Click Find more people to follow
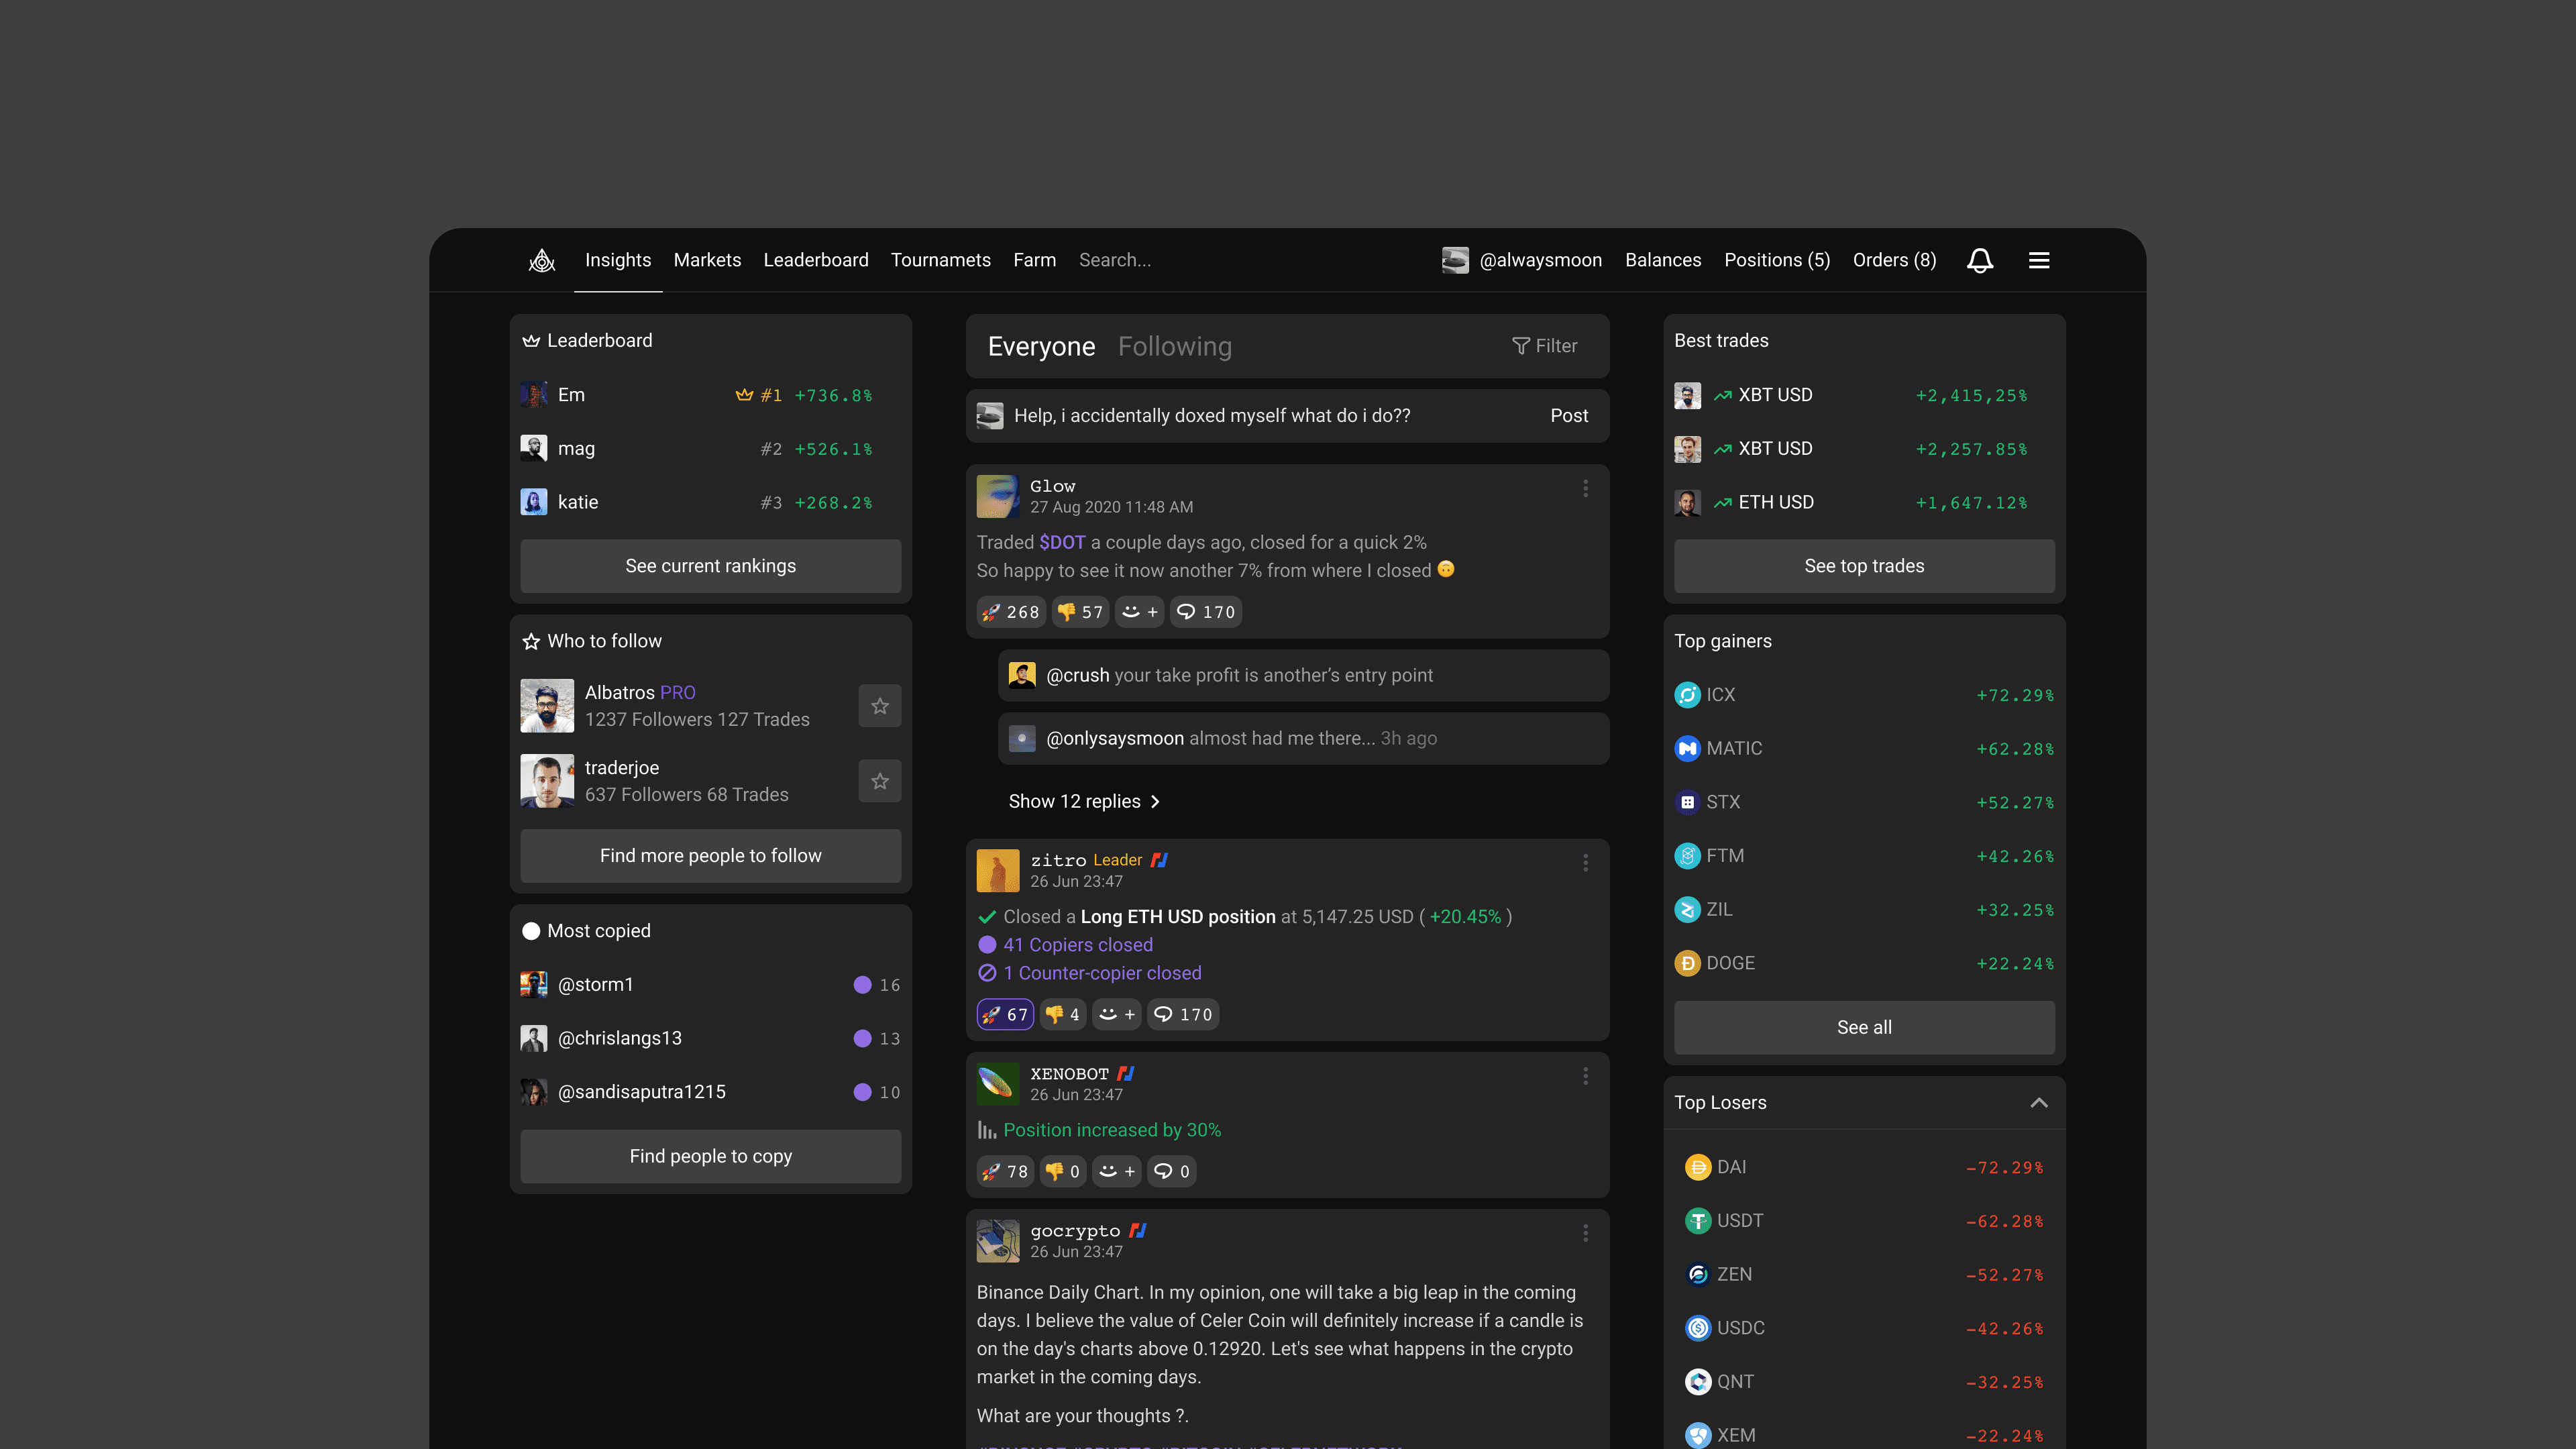Screen dimensions: 2576x1449 point(711,856)
